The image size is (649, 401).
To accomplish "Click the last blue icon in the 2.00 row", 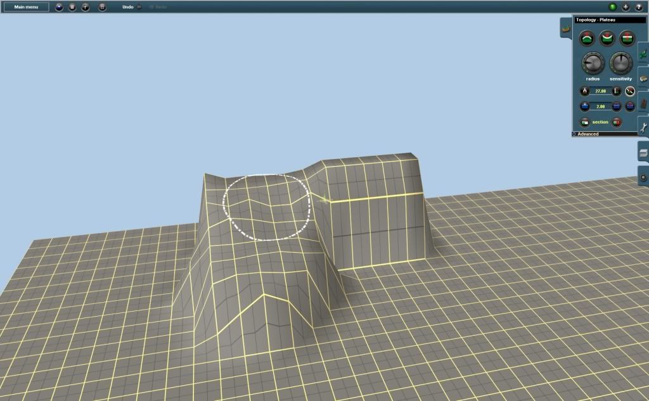I will [630, 107].
